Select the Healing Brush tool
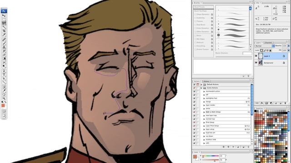The image size is (291, 163). [x=4, y=39]
